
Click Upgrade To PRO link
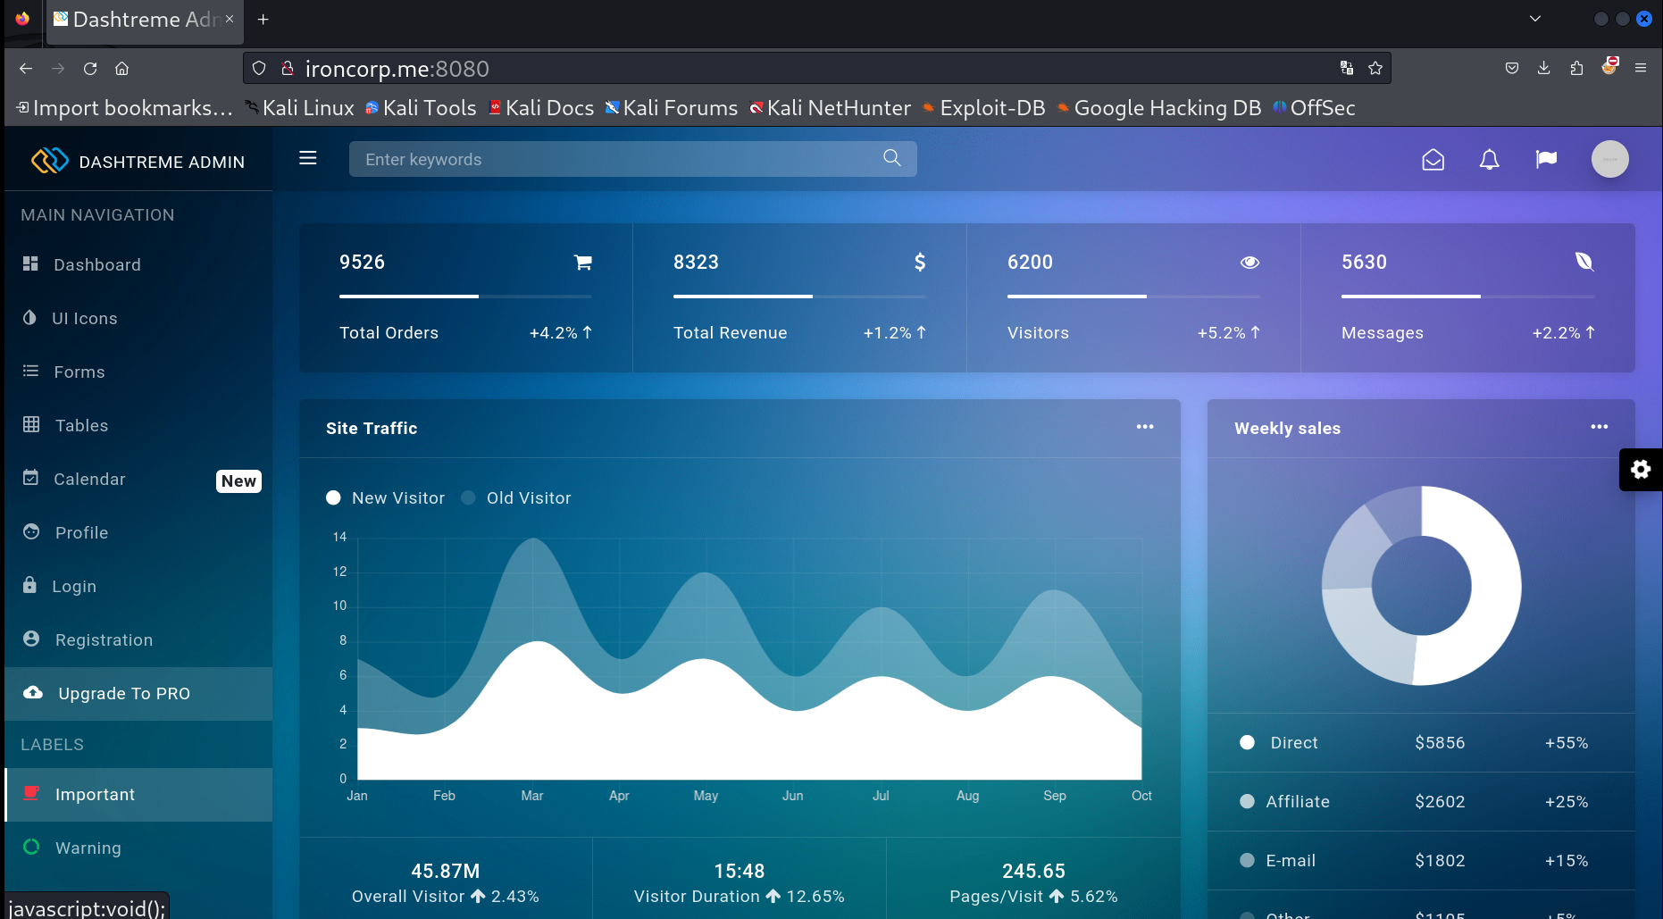click(138, 693)
